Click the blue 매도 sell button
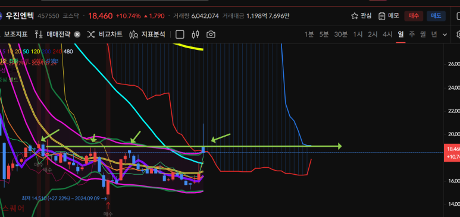The height and width of the screenshot is (217, 460). (436, 16)
